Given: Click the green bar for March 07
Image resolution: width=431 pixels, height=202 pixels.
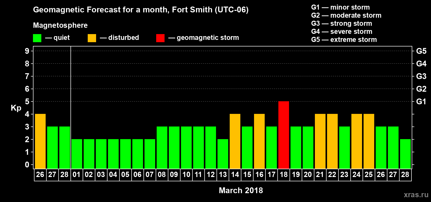Looking at the screenshot, I should [x=150, y=154].
